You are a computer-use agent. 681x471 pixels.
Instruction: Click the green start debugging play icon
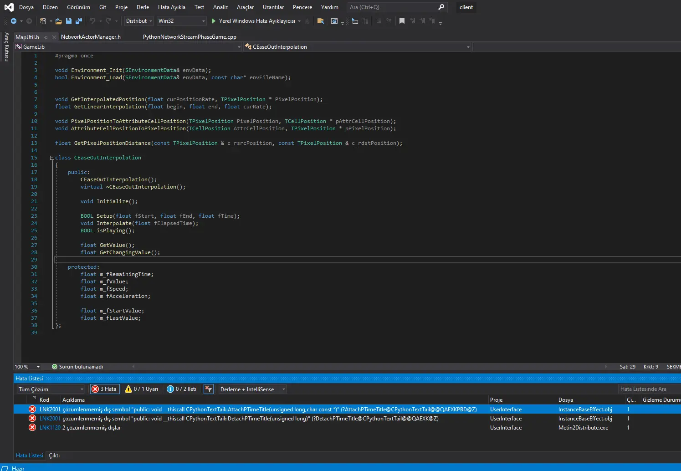tap(213, 21)
